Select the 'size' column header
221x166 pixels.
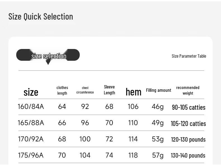(31, 92)
